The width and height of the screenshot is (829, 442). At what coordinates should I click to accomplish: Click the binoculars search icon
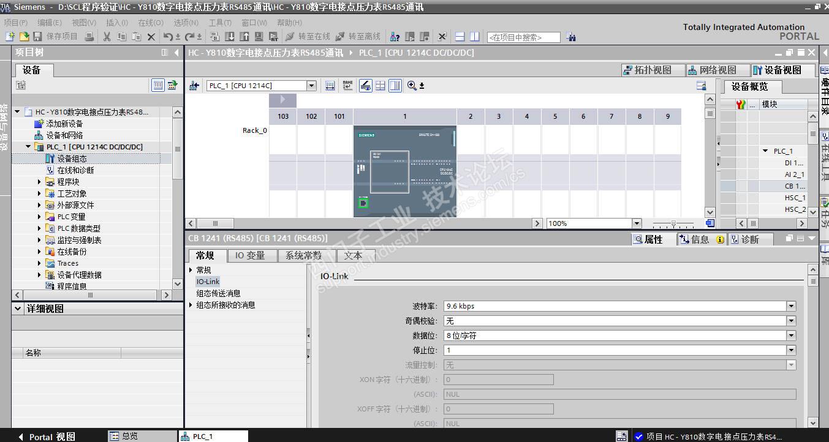pyautogui.click(x=571, y=37)
